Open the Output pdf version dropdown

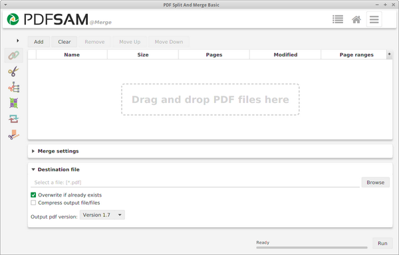(x=102, y=215)
